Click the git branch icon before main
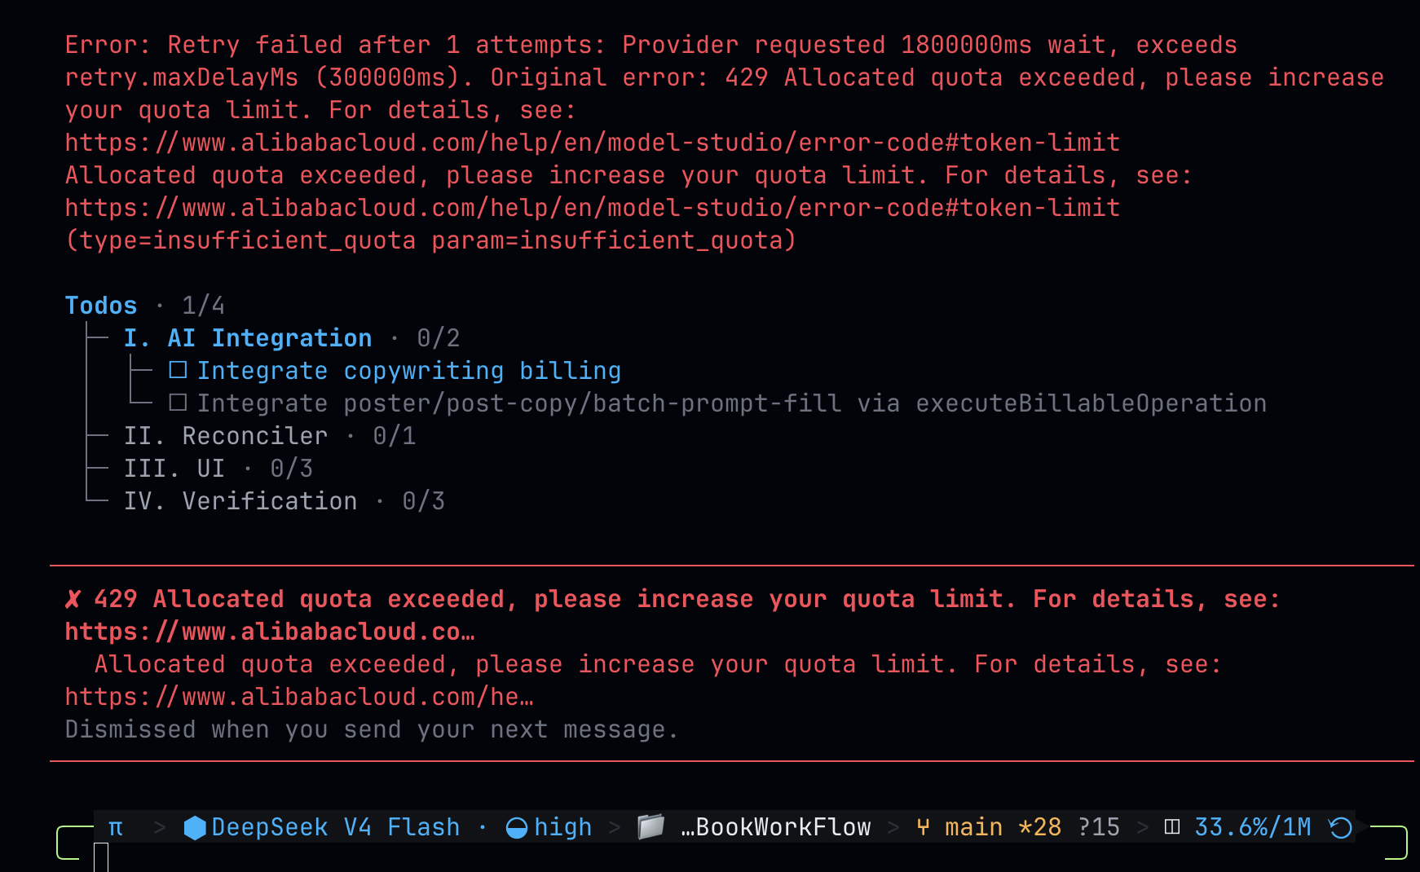The image size is (1420, 872). tap(923, 827)
